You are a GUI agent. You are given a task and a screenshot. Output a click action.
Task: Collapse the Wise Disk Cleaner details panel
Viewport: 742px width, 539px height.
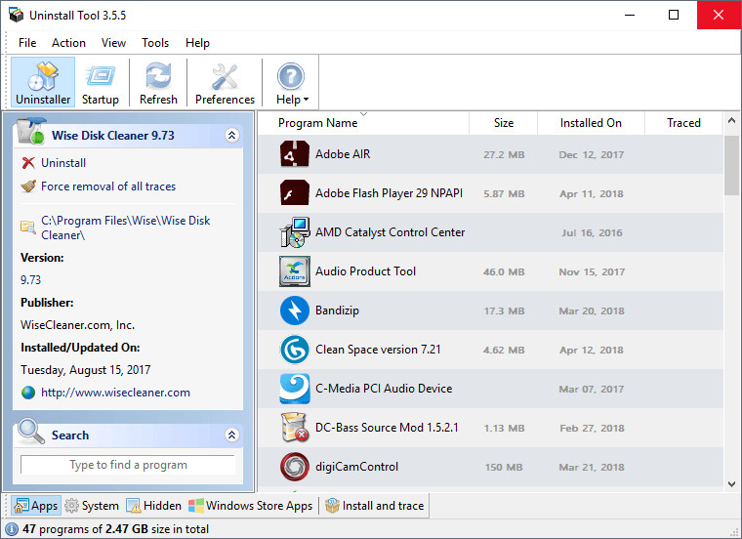pyautogui.click(x=231, y=136)
